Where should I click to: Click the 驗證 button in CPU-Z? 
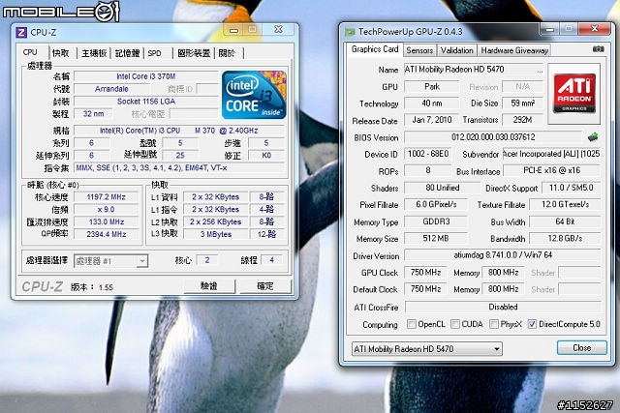pos(209,285)
